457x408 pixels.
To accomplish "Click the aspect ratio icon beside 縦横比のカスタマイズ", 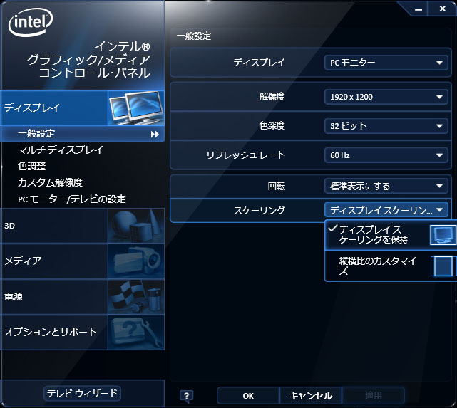I will [x=443, y=266].
